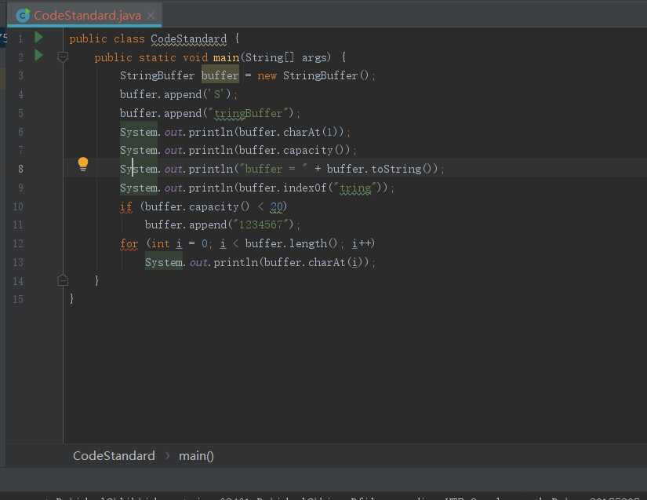Click the highlighted buffer variable on line 3
The width and height of the screenshot is (647, 500).
coord(220,75)
